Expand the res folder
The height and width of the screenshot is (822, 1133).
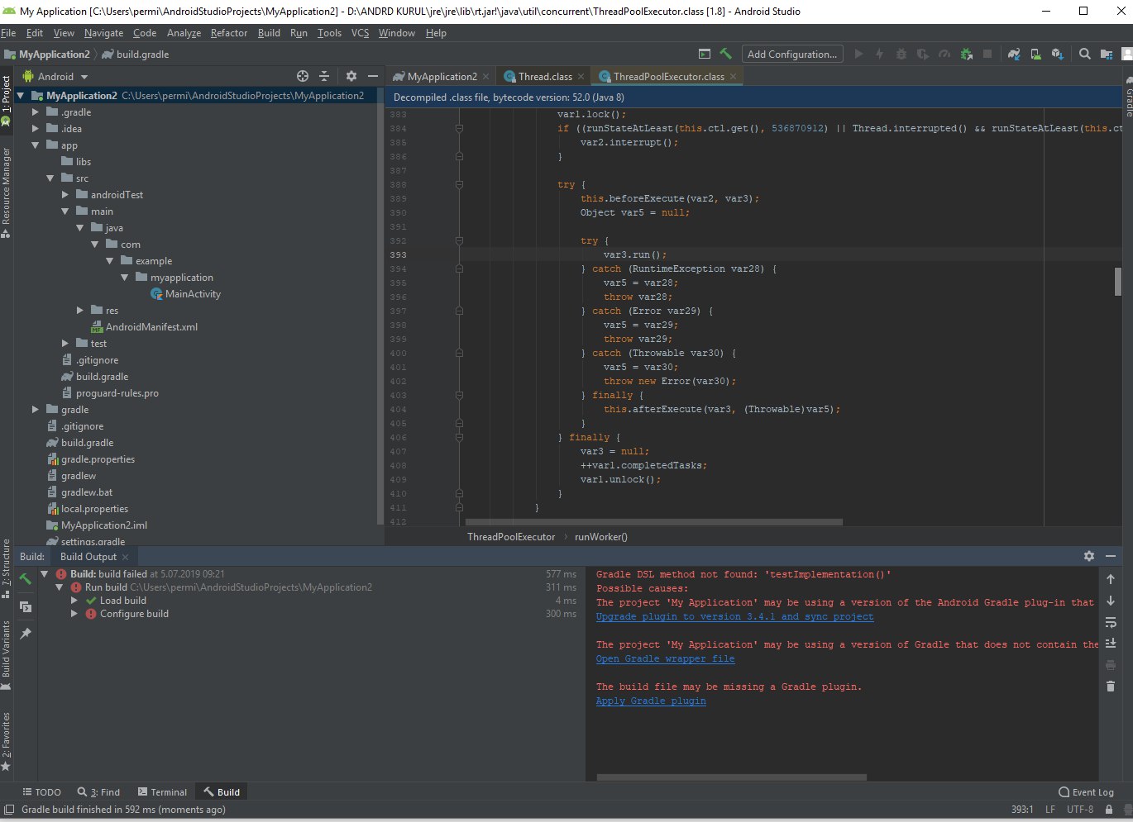point(79,311)
